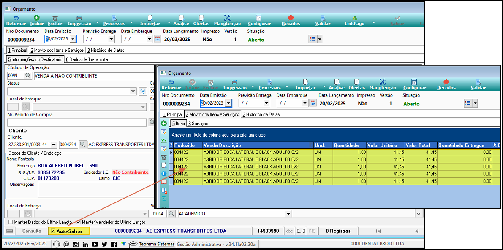Click the trash icon in the items side toolbar
The image size is (503, 250).
[x=164, y=157]
